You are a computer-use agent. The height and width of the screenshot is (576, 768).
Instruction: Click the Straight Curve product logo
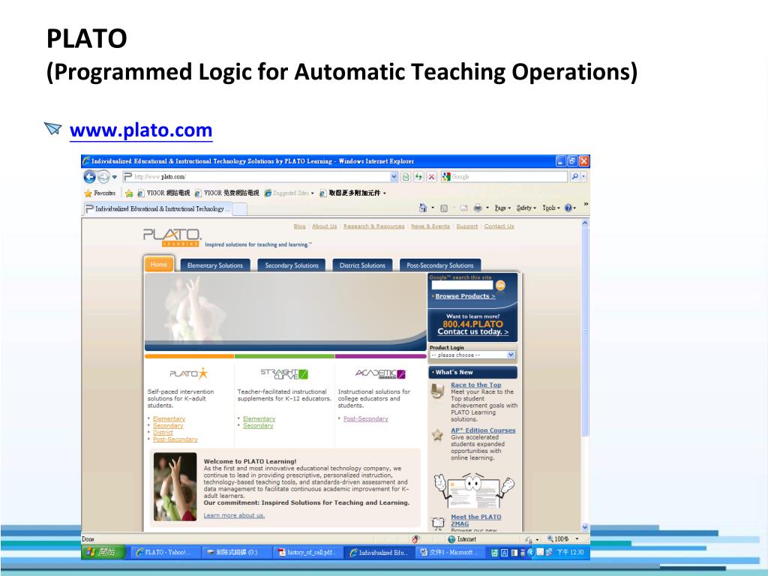click(284, 374)
